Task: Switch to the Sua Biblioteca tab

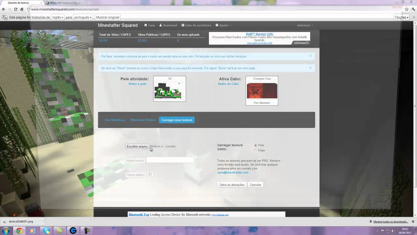Action: (115, 120)
